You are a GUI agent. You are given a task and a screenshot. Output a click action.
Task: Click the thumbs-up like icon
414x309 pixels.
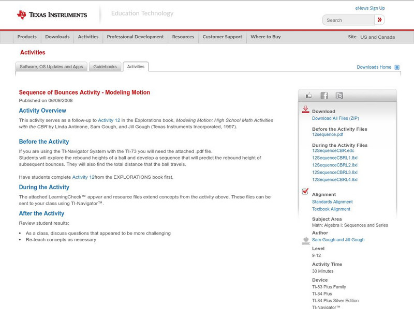tap(308, 96)
